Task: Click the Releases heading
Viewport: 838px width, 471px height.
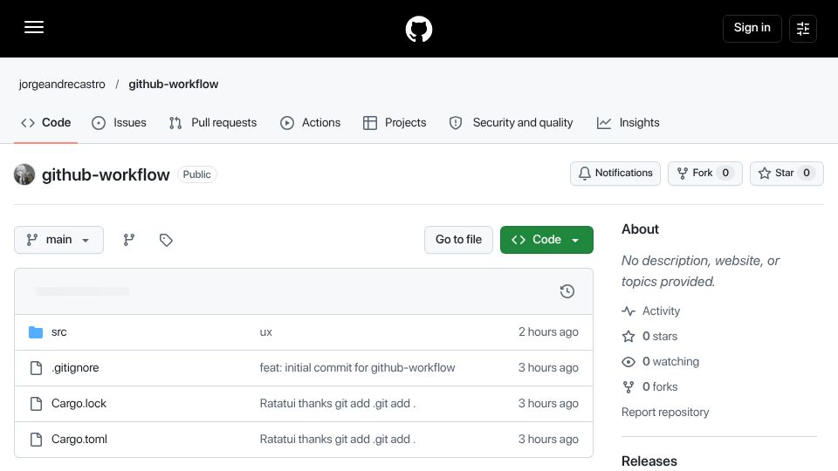Action: click(649, 461)
